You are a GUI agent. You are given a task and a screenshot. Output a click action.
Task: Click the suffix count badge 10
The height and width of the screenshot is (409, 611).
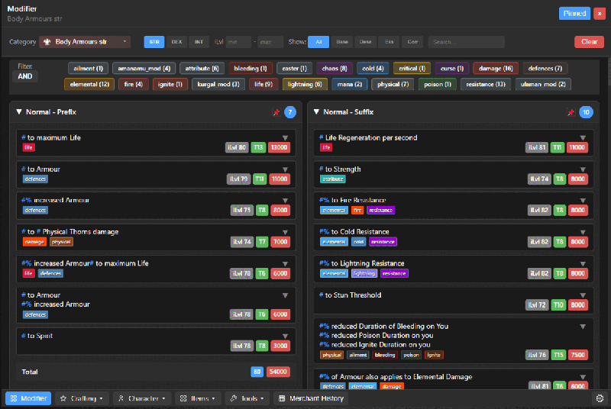pos(586,112)
